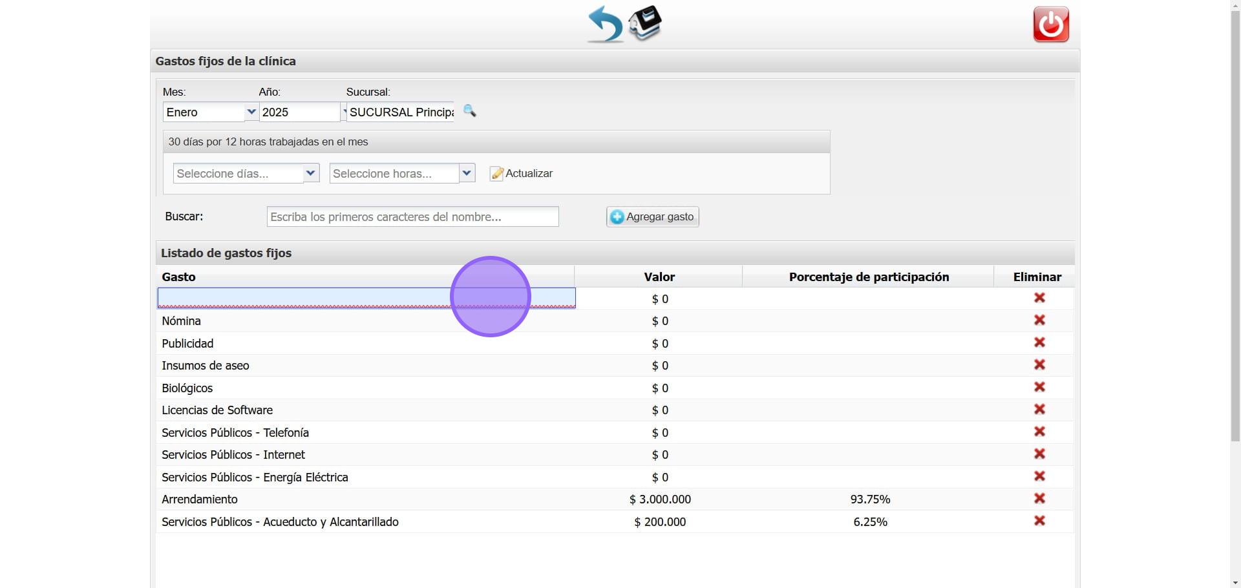The image size is (1241, 588).
Task: Focus the Buscar name search field
Action: tap(412, 216)
